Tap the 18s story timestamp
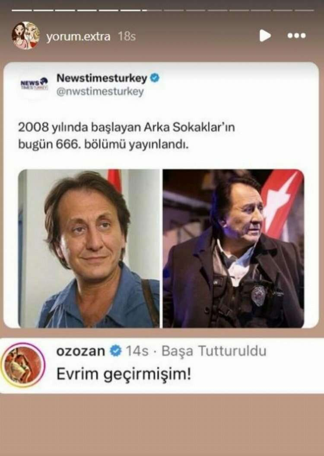This screenshot has height=456, width=324. pos(127,37)
